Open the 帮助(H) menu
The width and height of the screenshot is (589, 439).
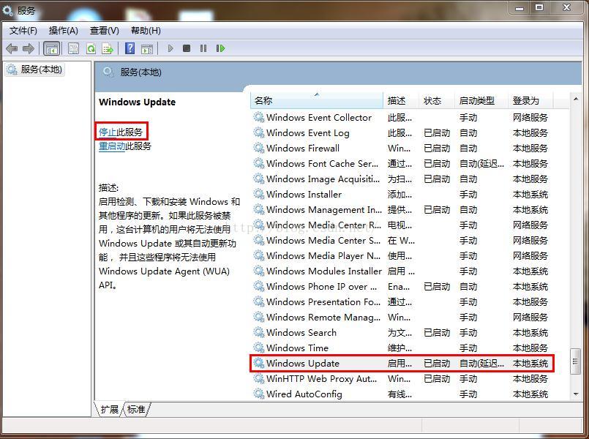click(x=146, y=31)
